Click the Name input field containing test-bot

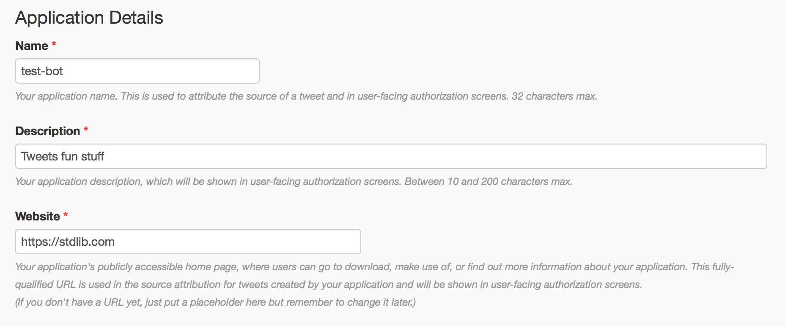(x=137, y=71)
